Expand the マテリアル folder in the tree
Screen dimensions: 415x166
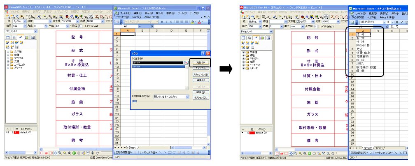pyautogui.click(x=8, y=58)
